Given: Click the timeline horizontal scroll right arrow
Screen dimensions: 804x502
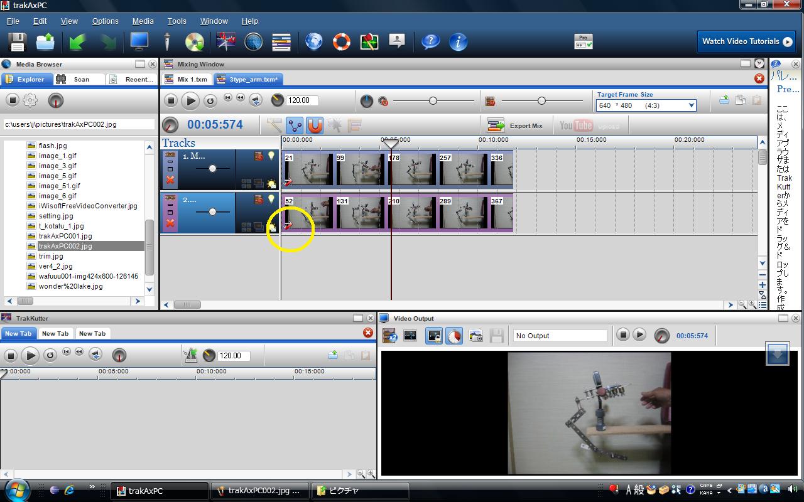Looking at the screenshot, I should coord(730,305).
